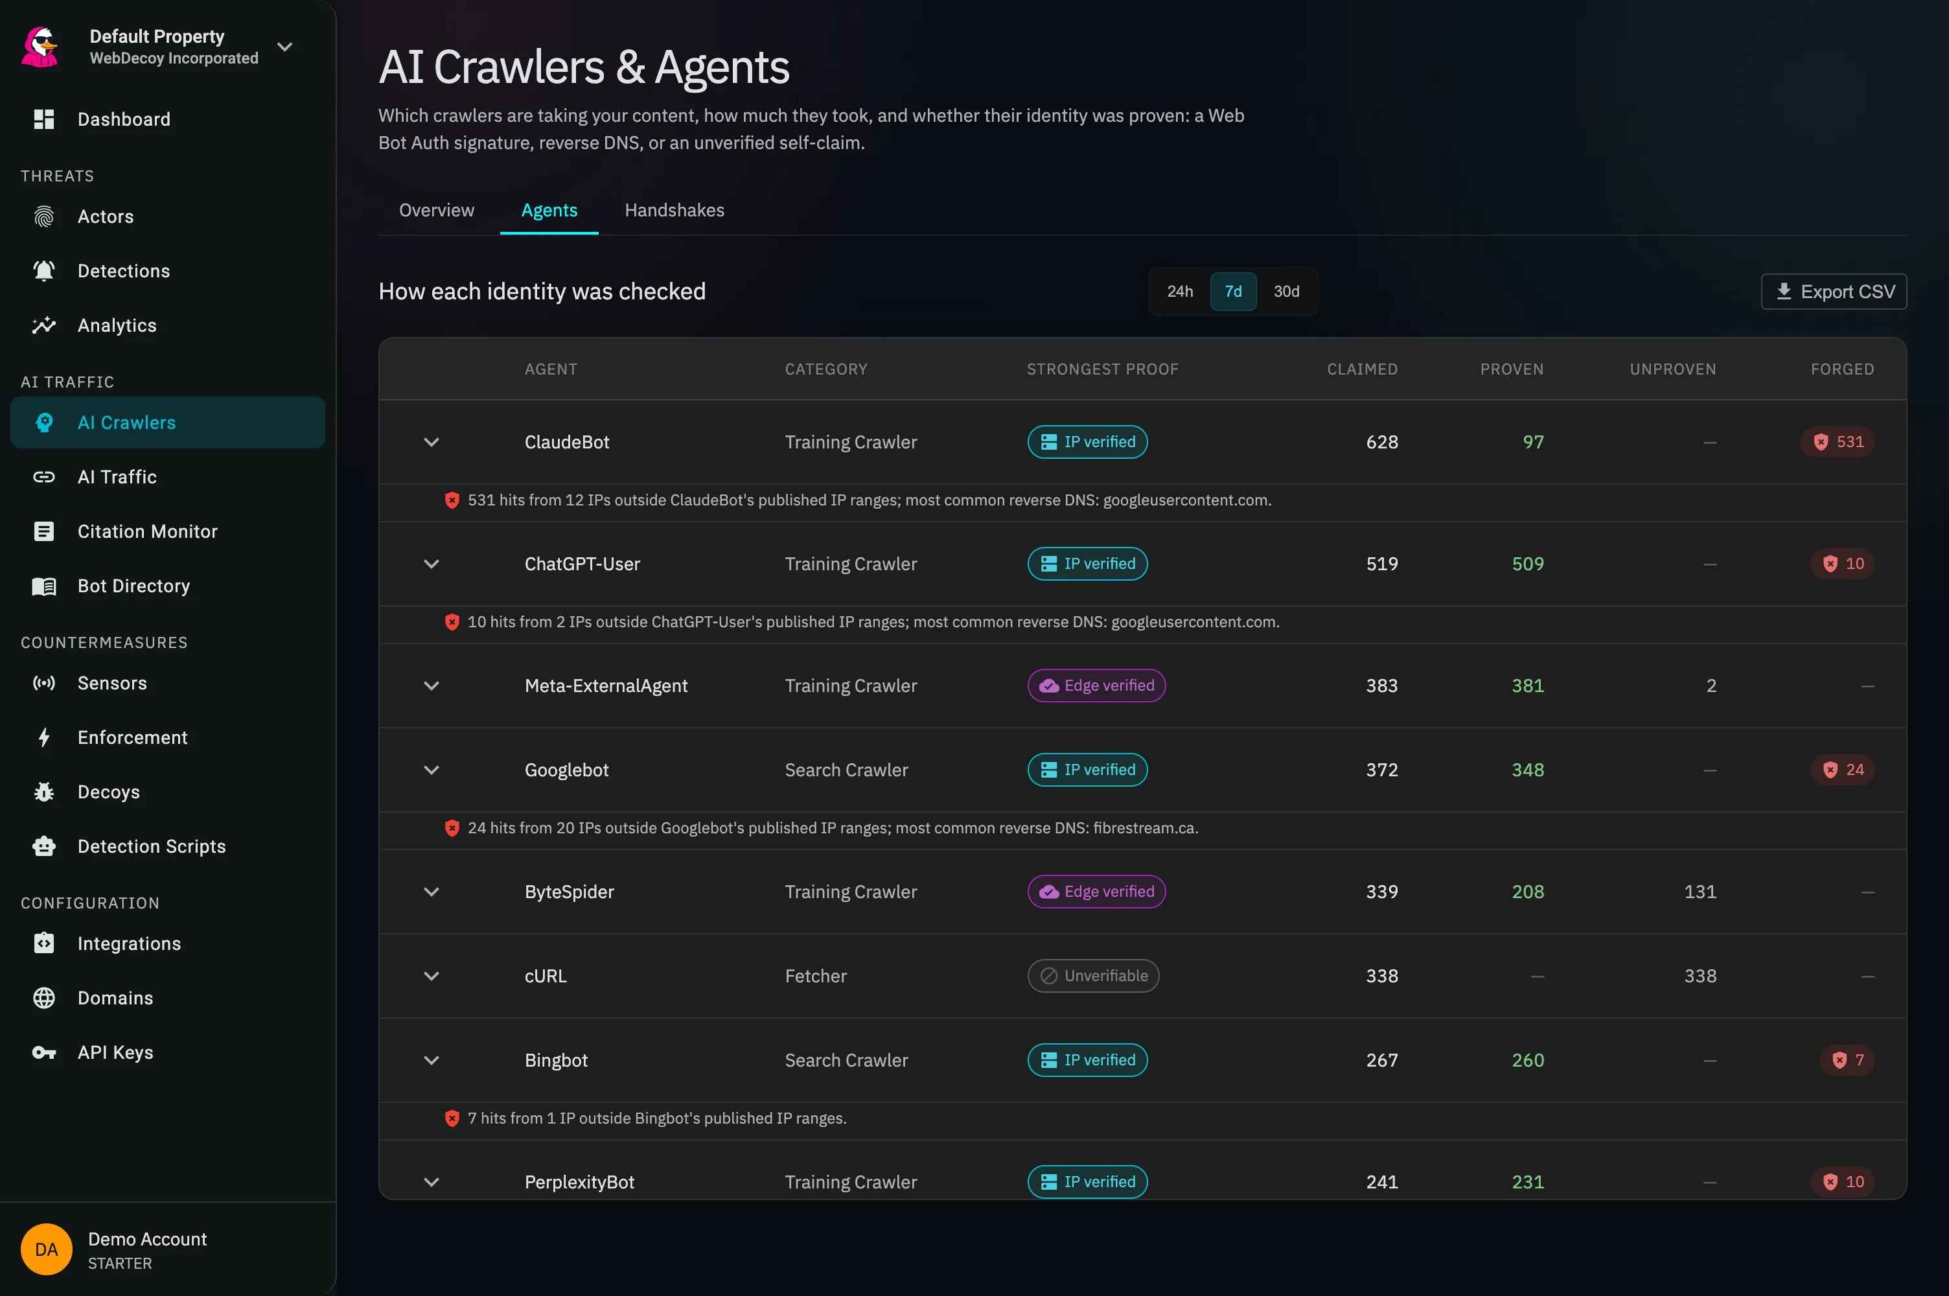This screenshot has width=1949, height=1296.
Task: Click the Bot Directory book icon
Action: pyautogui.click(x=44, y=586)
